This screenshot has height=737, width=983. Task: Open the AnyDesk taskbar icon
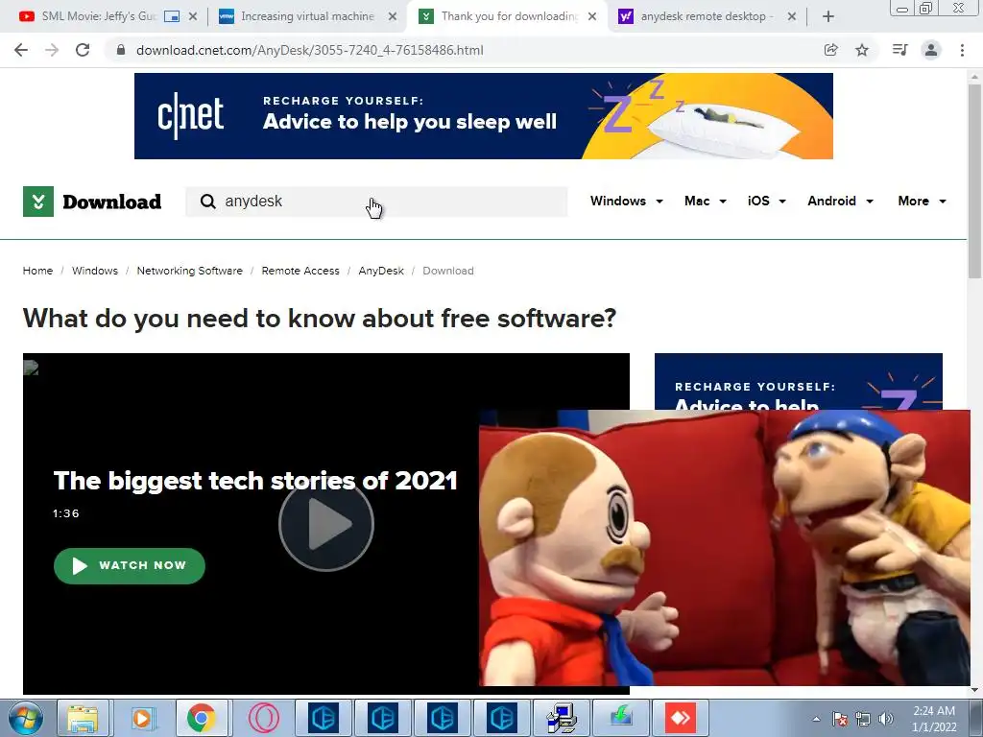click(x=681, y=718)
